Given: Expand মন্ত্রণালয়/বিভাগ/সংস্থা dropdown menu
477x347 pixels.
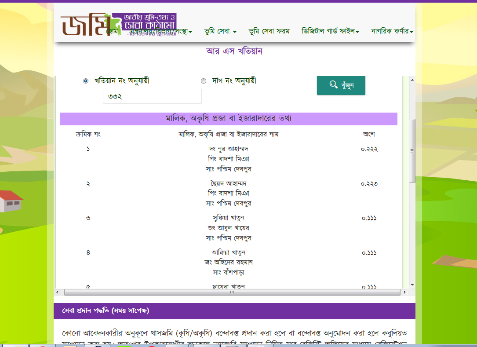Looking at the screenshot, I should (x=161, y=31).
